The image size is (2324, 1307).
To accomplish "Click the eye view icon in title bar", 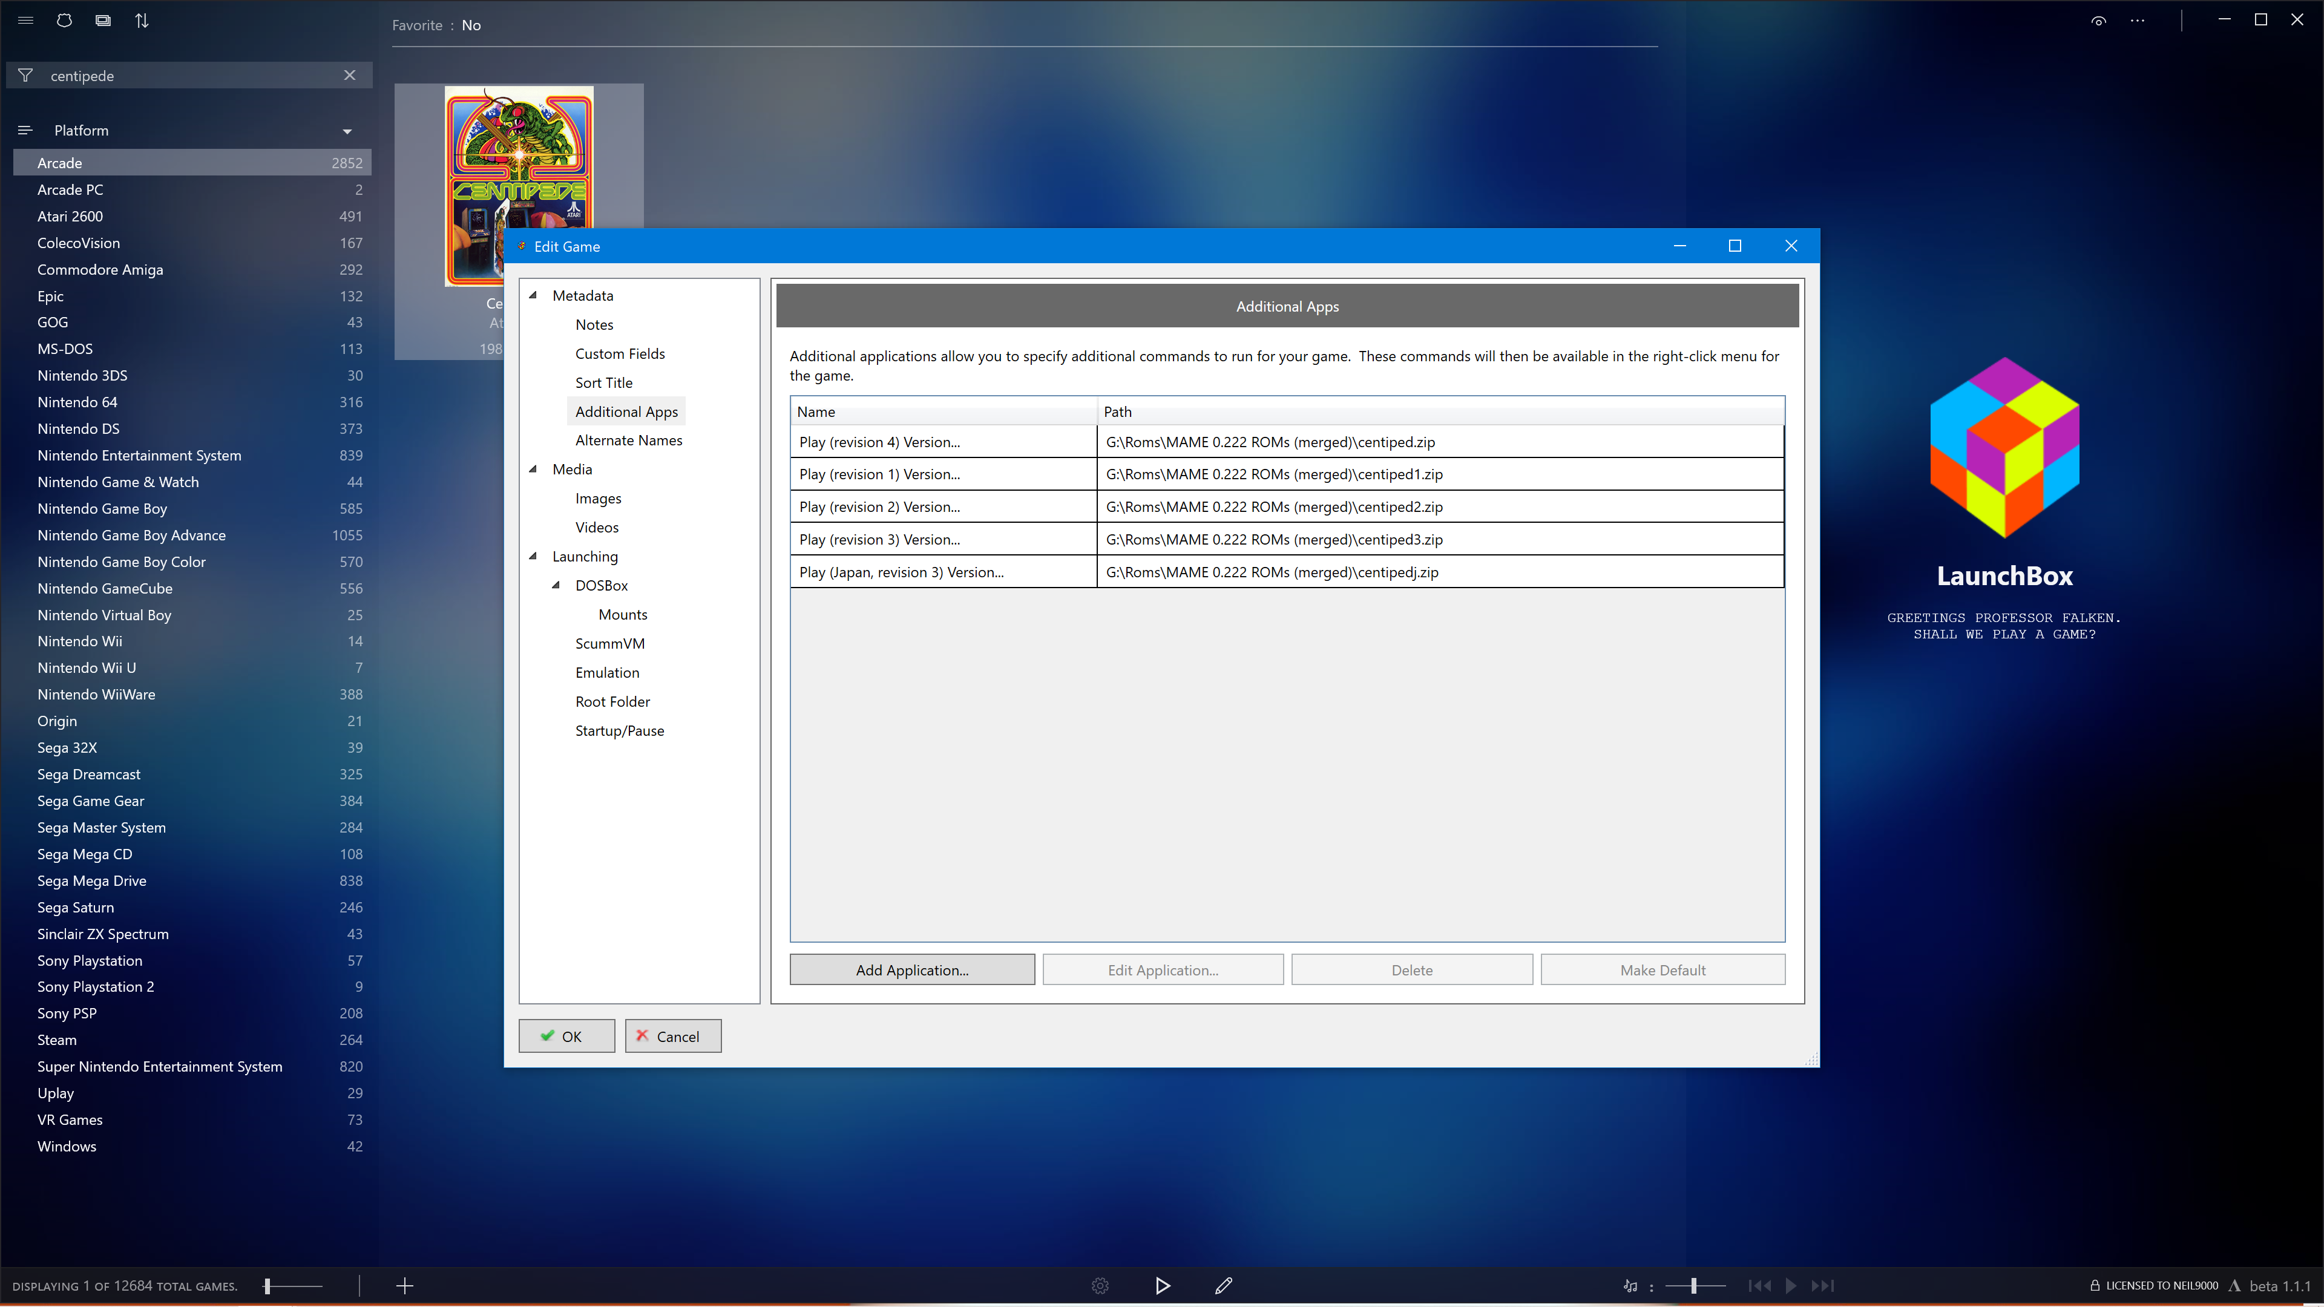I will (2098, 21).
